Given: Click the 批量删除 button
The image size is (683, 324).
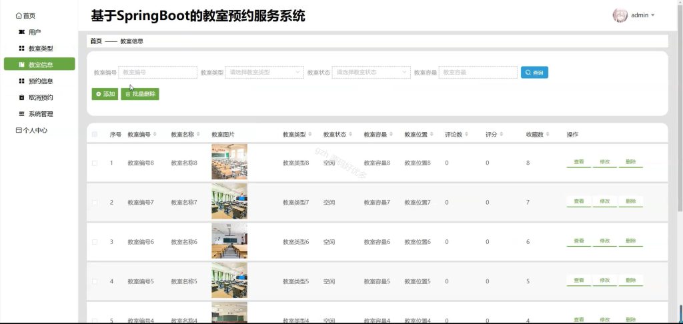Looking at the screenshot, I should (140, 93).
